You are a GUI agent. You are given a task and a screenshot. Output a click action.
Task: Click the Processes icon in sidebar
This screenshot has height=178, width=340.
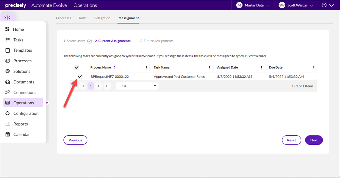pyautogui.click(x=8, y=61)
